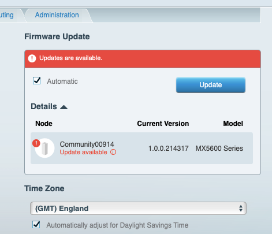Click the Update available link text
The image size is (272, 234).
point(83,152)
